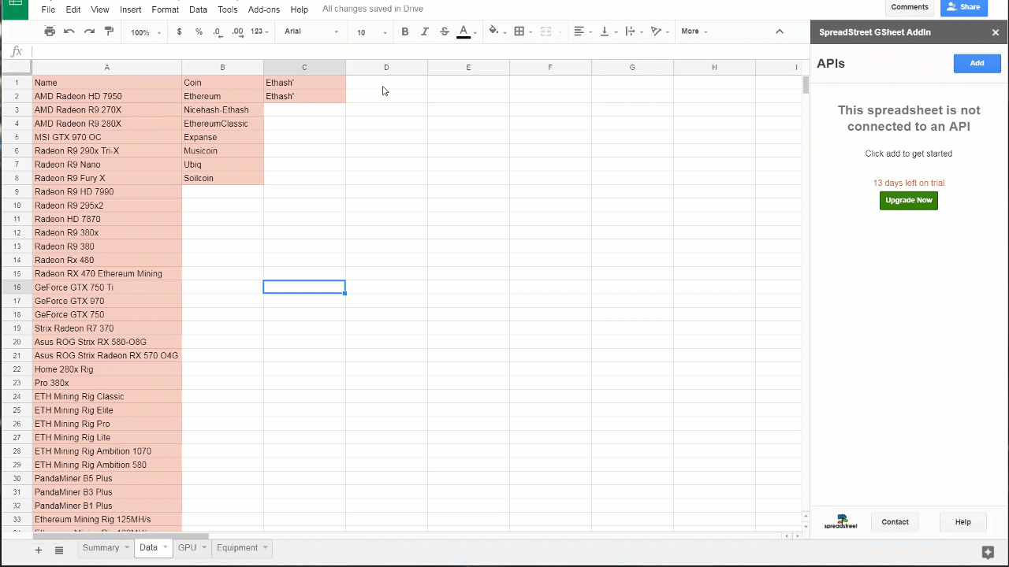The height and width of the screenshot is (567, 1009).
Task: Open the Data menu
Action: pyautogui.click(x=199, y=9)
